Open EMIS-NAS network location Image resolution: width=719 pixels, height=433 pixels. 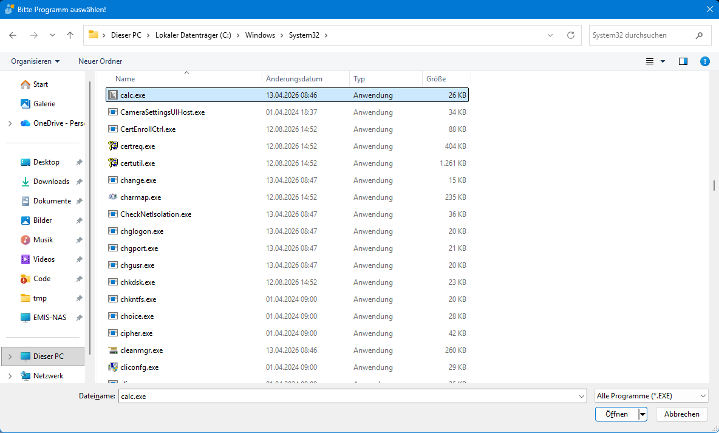tap(50, 318)
